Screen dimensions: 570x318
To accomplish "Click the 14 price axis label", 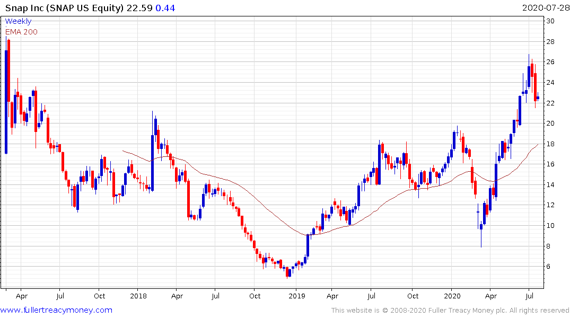I will 550,185.
